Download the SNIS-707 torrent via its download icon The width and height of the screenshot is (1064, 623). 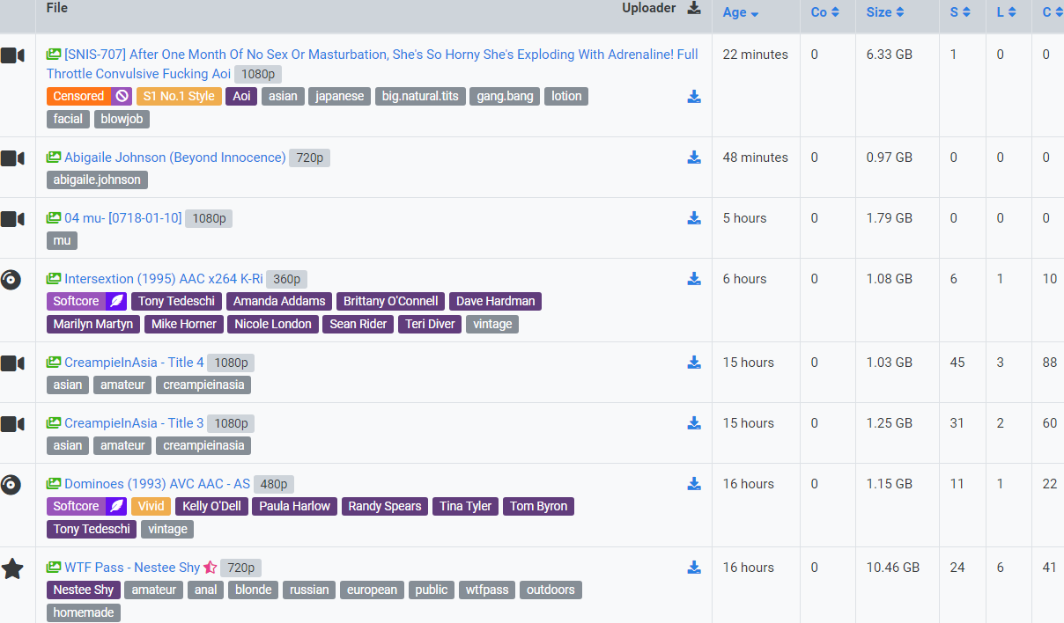694,97
